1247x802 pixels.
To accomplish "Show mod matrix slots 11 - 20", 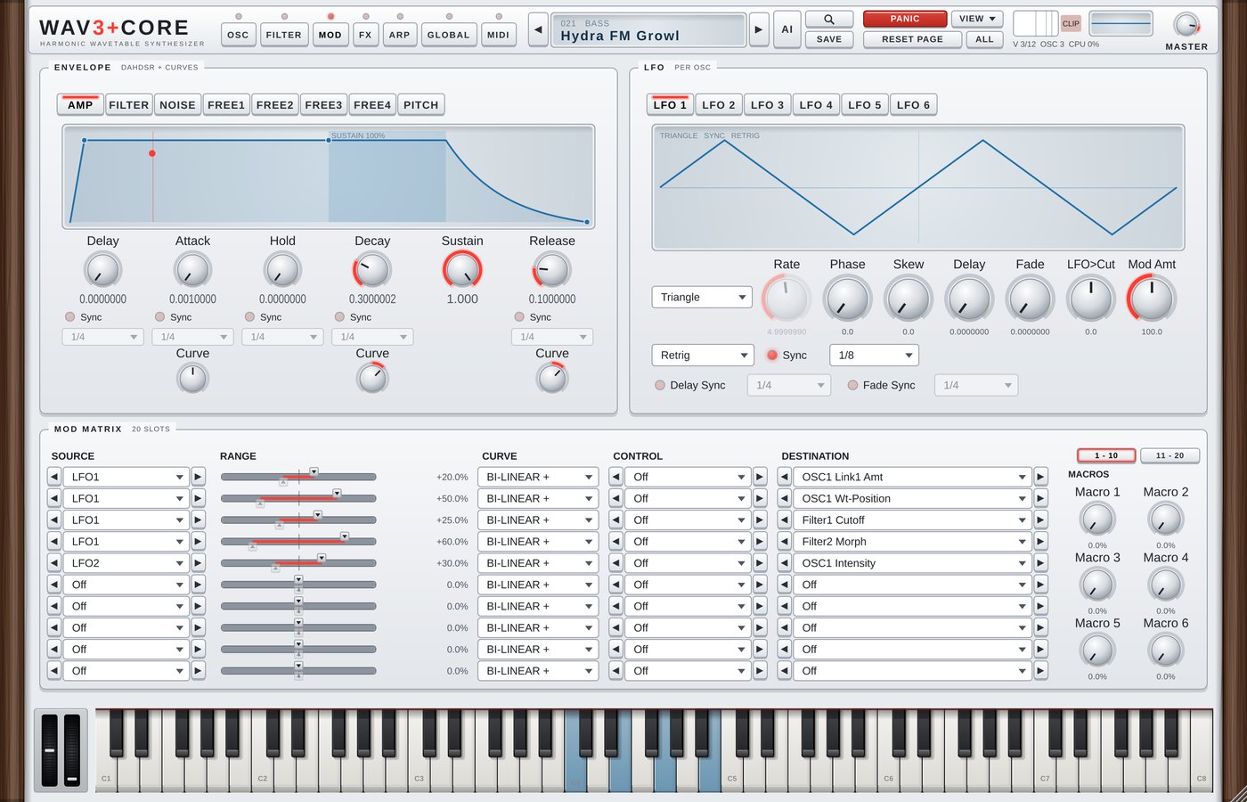I will coord(1170,455).
